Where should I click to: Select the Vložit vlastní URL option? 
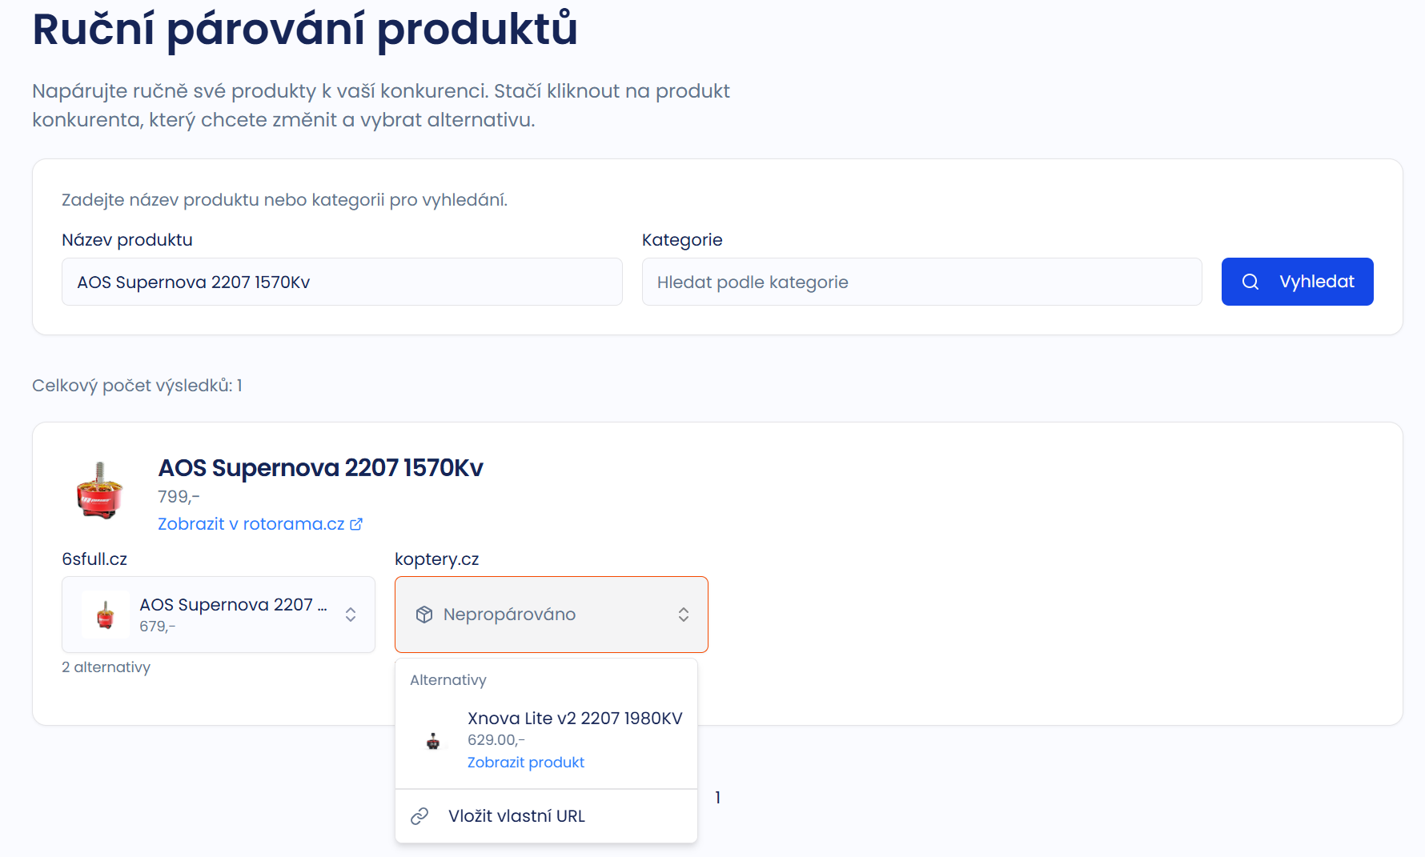pos(516,815)
